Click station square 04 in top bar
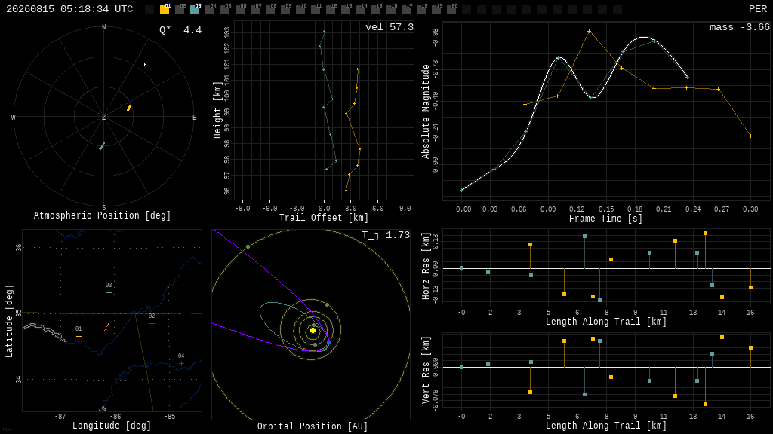Screen dimensions: 773x434 coord(210,9)
